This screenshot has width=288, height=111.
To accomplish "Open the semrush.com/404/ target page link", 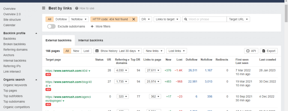I will 67,70.
